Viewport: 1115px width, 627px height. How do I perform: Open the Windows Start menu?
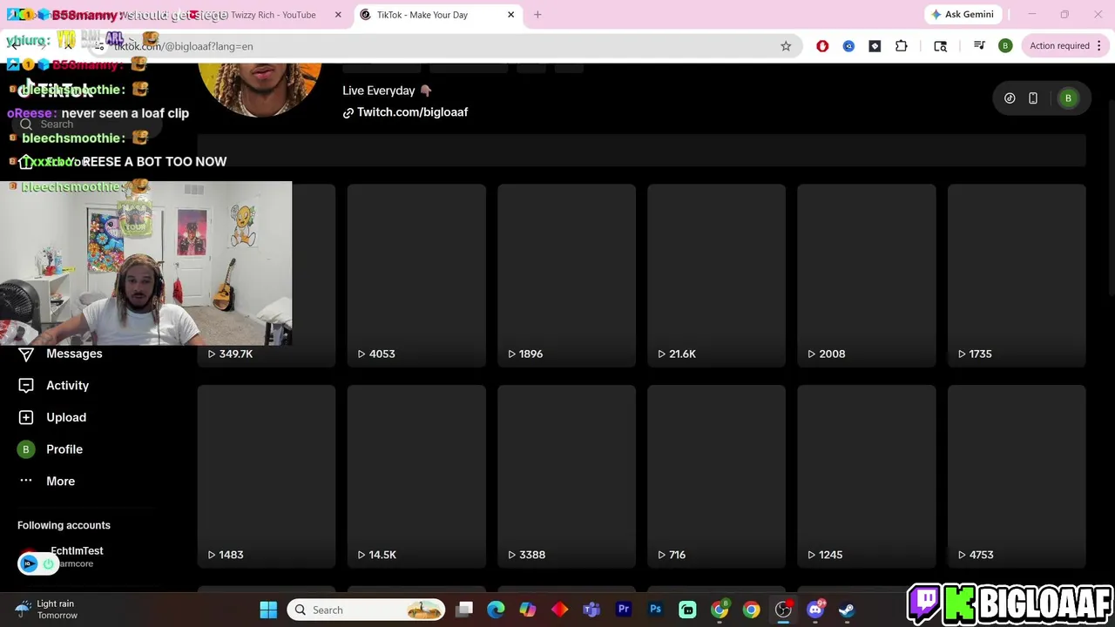coord(268,610)
